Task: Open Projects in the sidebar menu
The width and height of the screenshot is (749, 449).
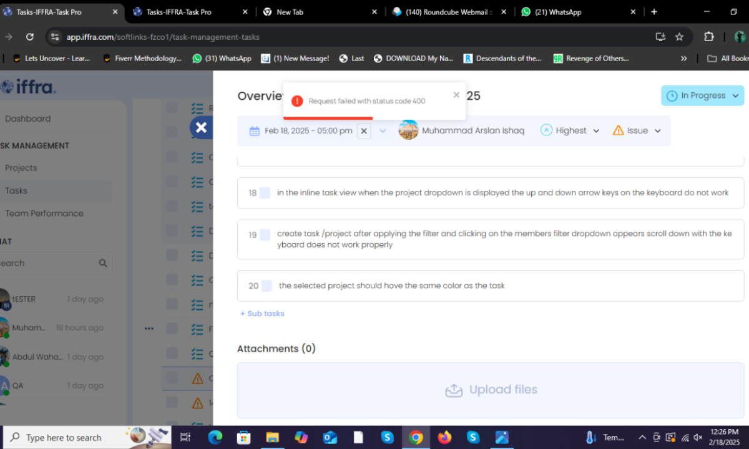Action: pyautogui.click(x=21, y=168)
